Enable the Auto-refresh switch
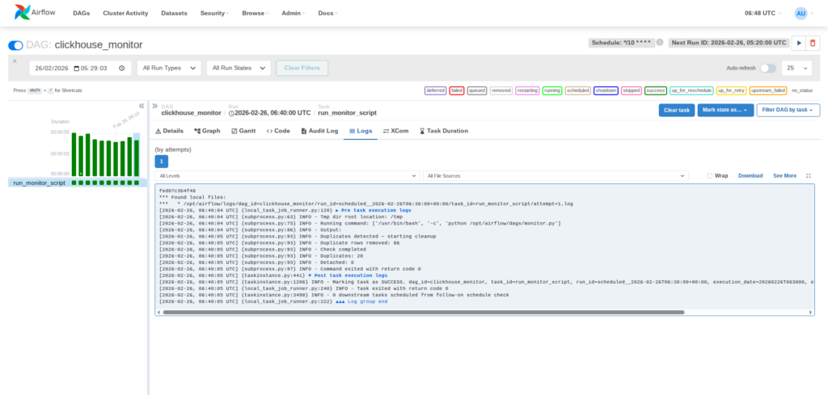The image size is (828, 395). pyautogui.click(x=767, y=69)
